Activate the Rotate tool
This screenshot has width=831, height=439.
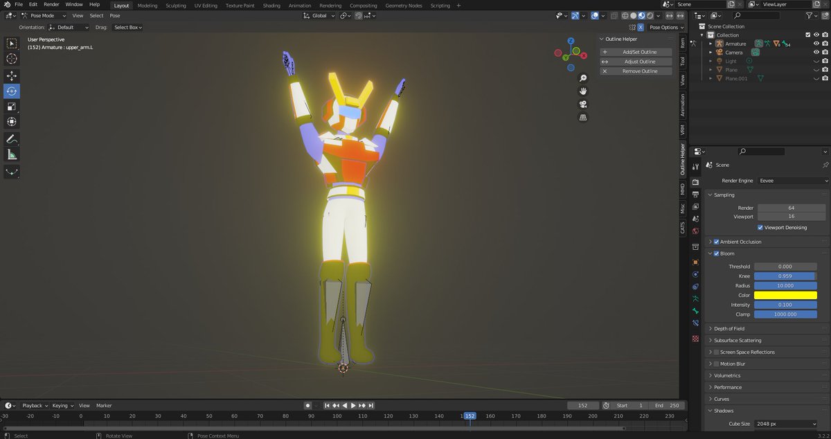pyautogui.click(x=12, y=91)
